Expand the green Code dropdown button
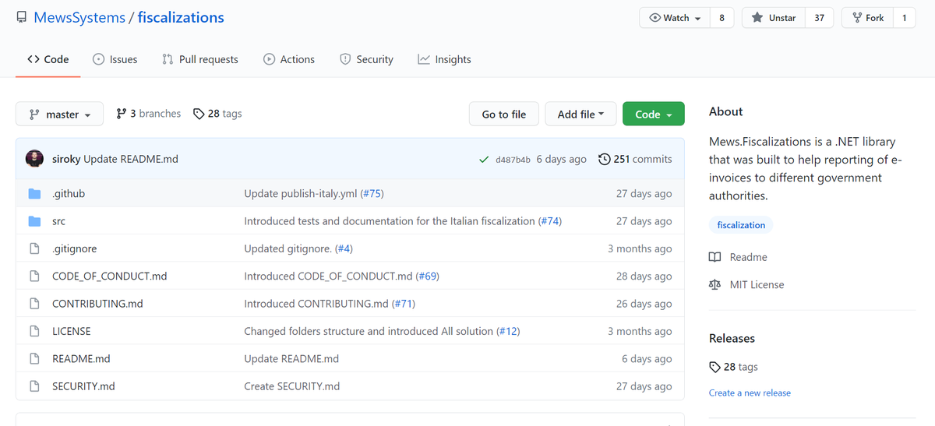The width and height of the screenshot is (935, 426). [x=654, y=114]
